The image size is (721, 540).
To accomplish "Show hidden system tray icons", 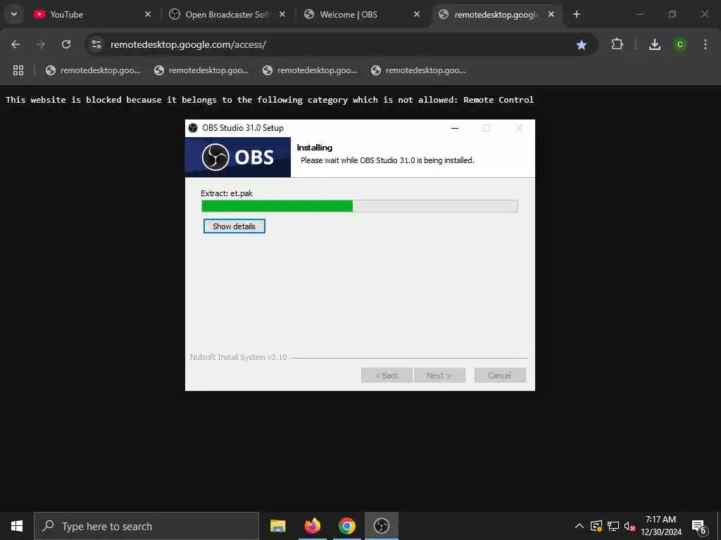I will pyautogui.click(x=579, y=526).
